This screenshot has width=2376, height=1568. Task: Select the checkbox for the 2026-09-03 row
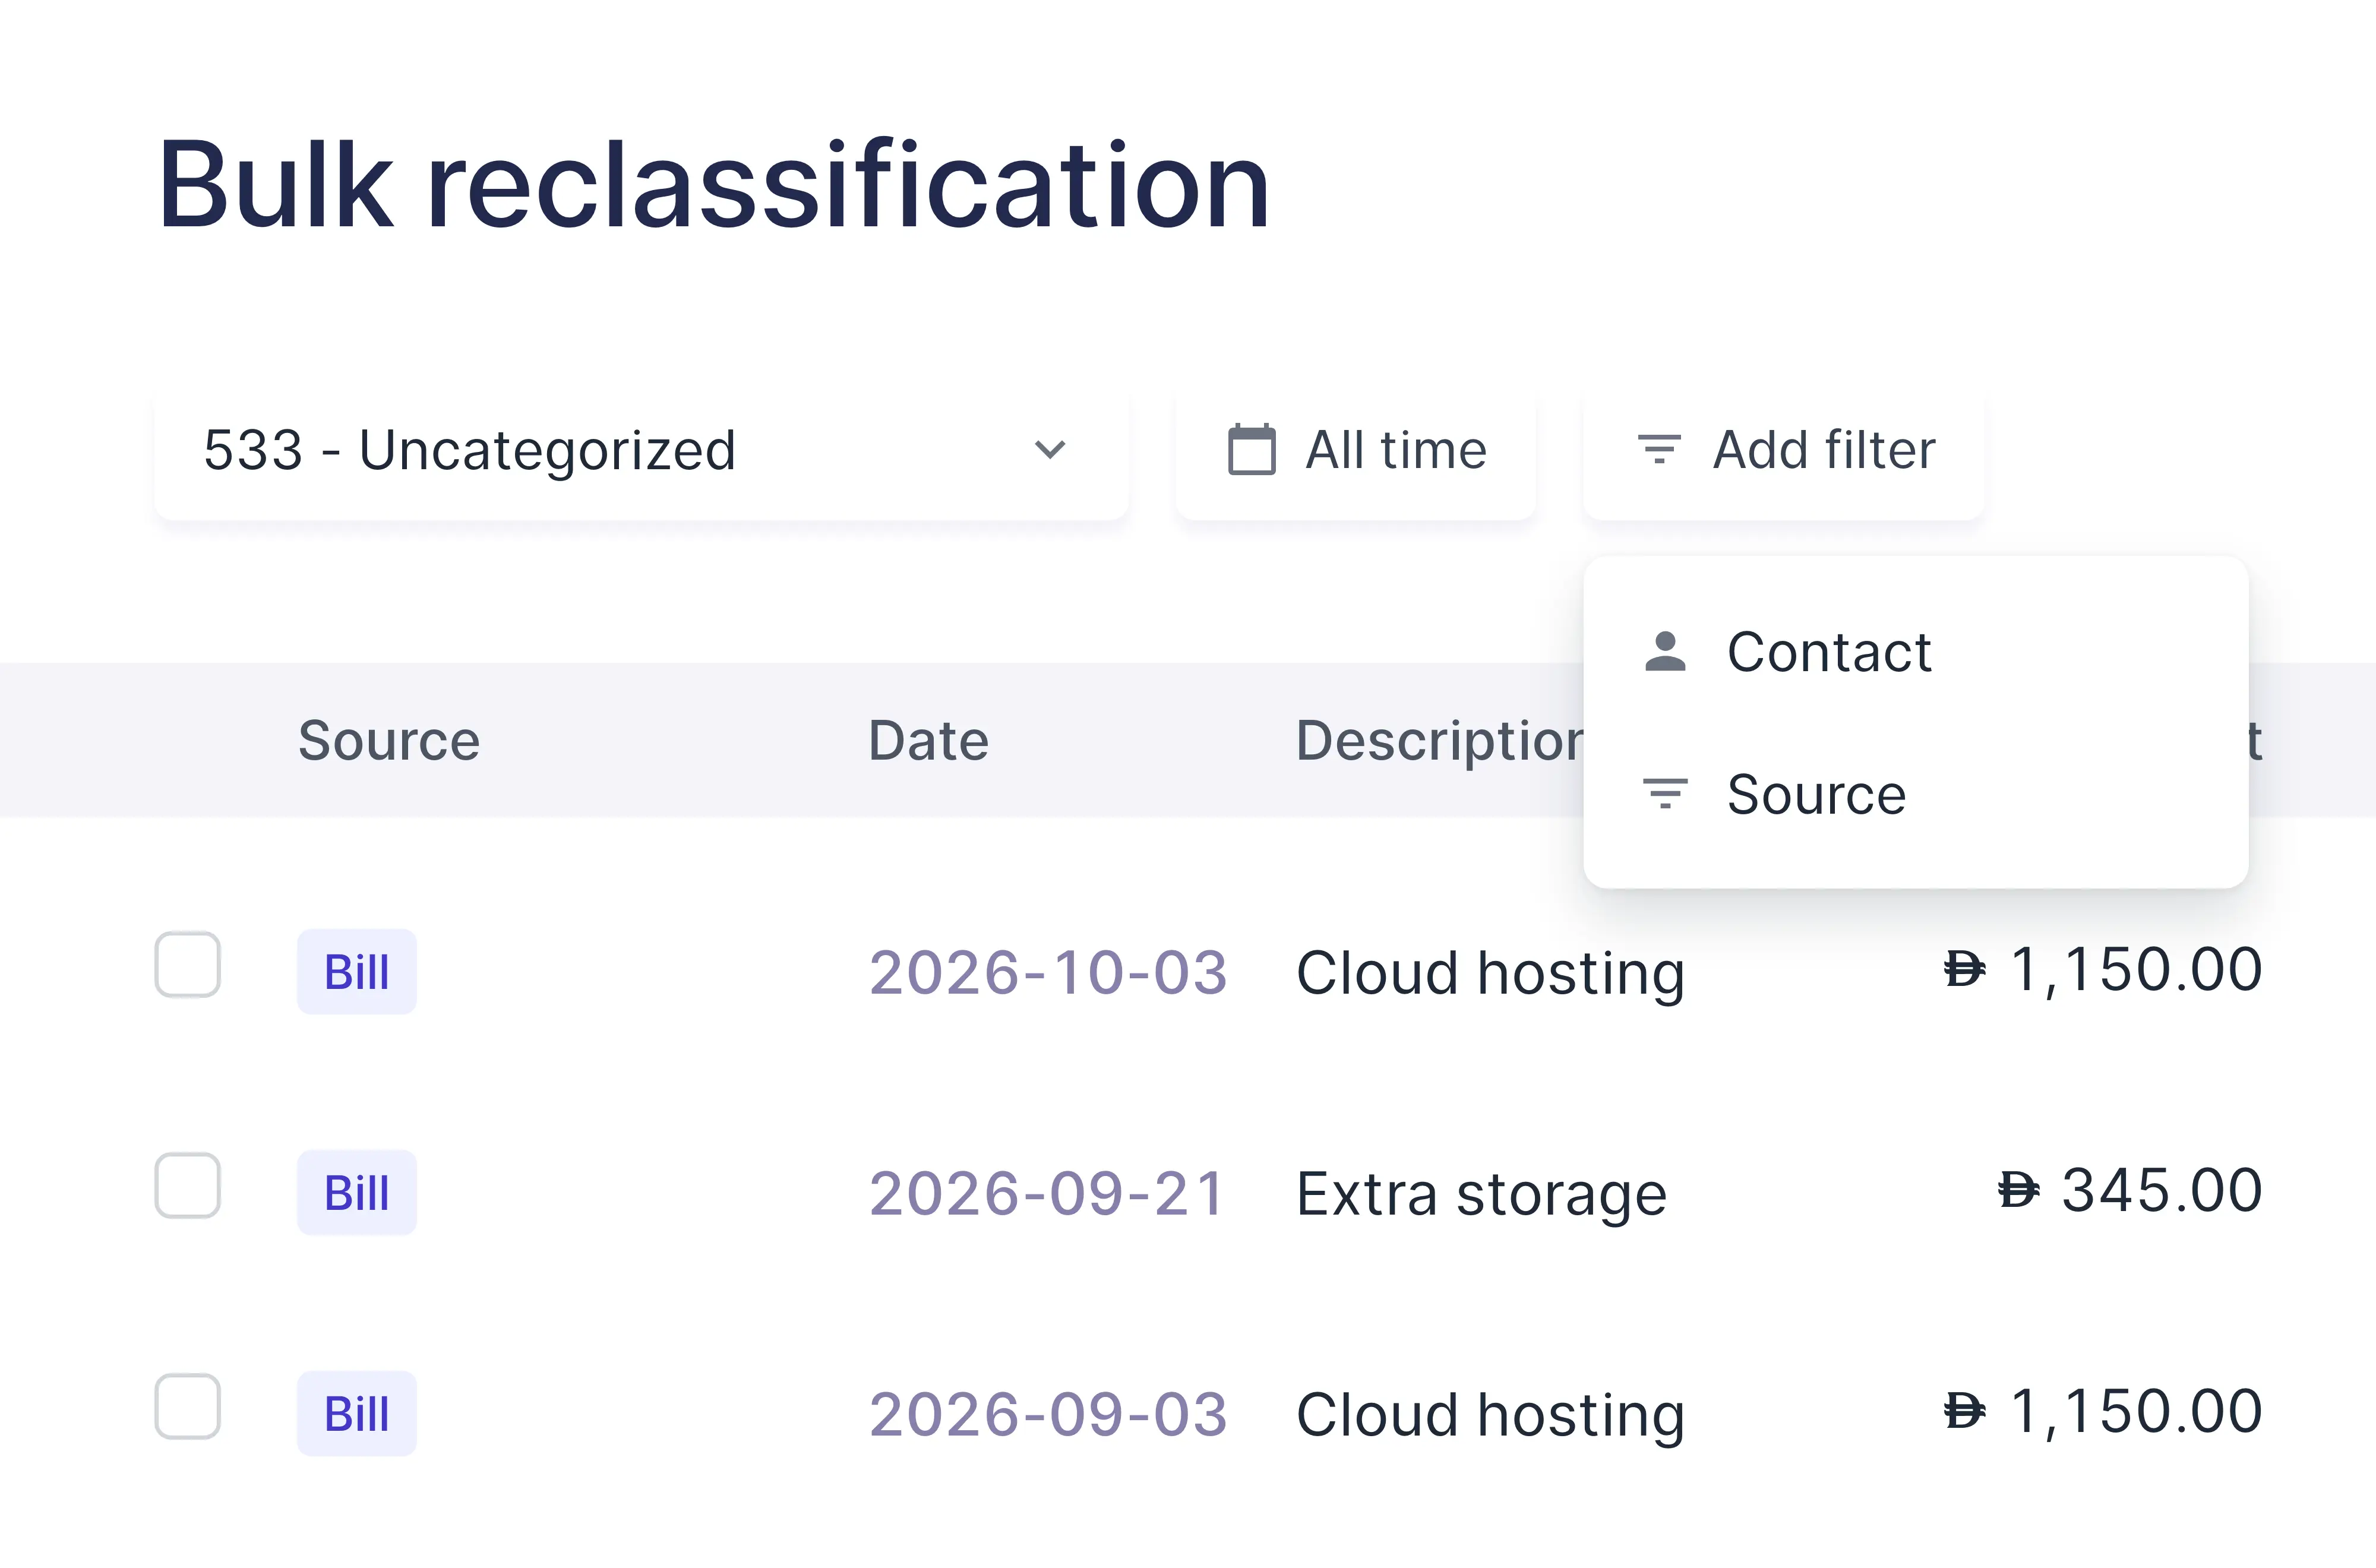(188, 1407)
